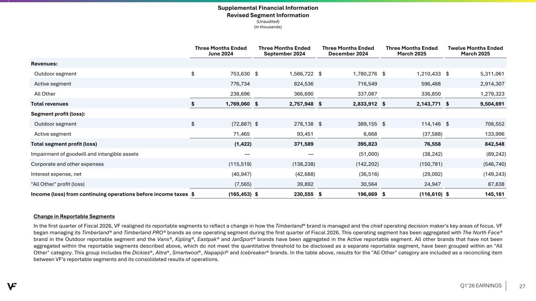Click the 145,161 twelve-month income value
This screenshot has width=536, height=301.
click(x=493, y=194)
